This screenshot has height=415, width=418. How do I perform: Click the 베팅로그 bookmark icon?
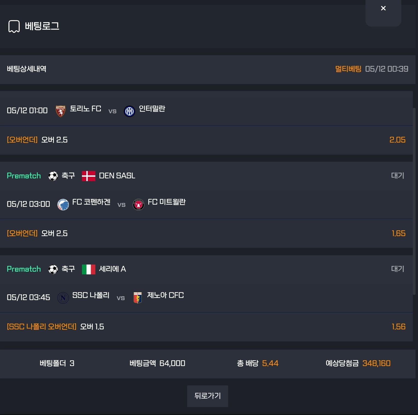point(14,27)
